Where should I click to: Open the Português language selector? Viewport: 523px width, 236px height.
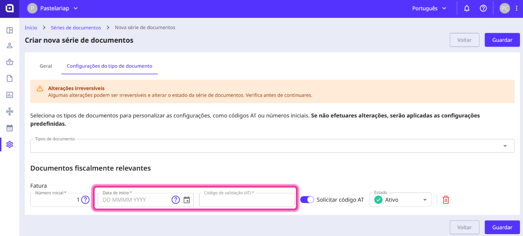429,8
